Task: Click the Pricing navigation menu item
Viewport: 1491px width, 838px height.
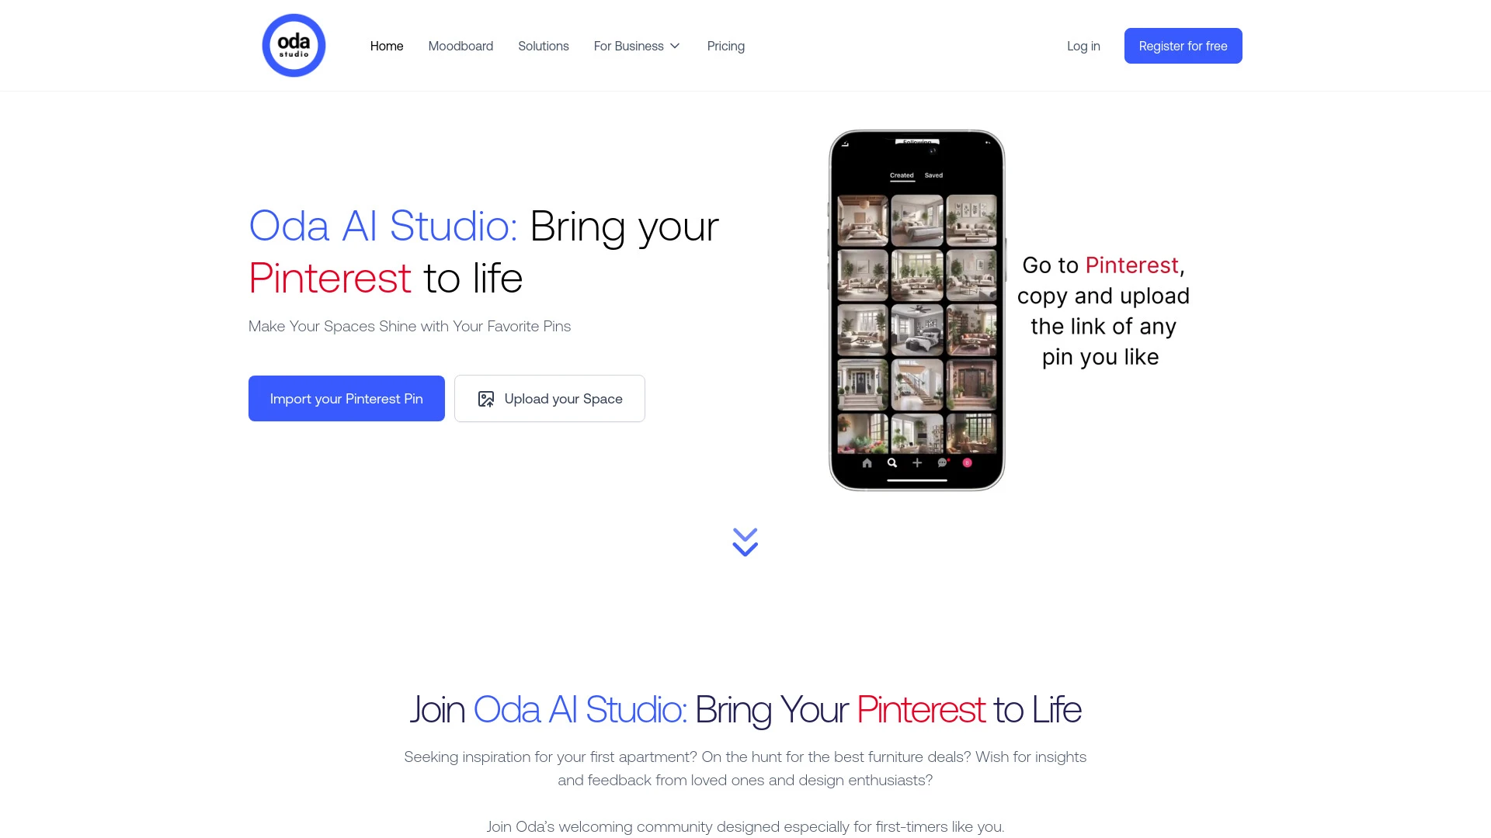Action: pyautogui.click(x=726, y=45)
